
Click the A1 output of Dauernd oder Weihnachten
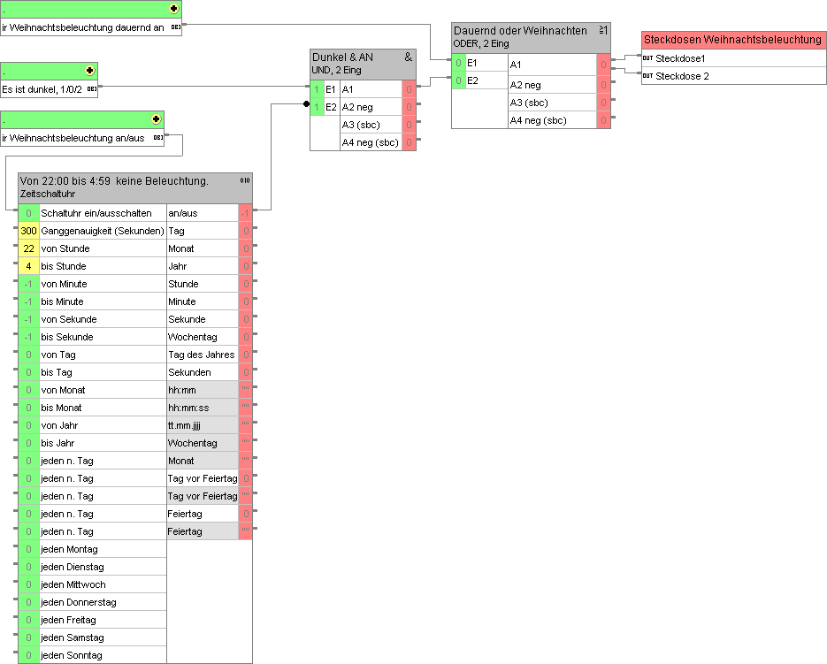[601, 65]
